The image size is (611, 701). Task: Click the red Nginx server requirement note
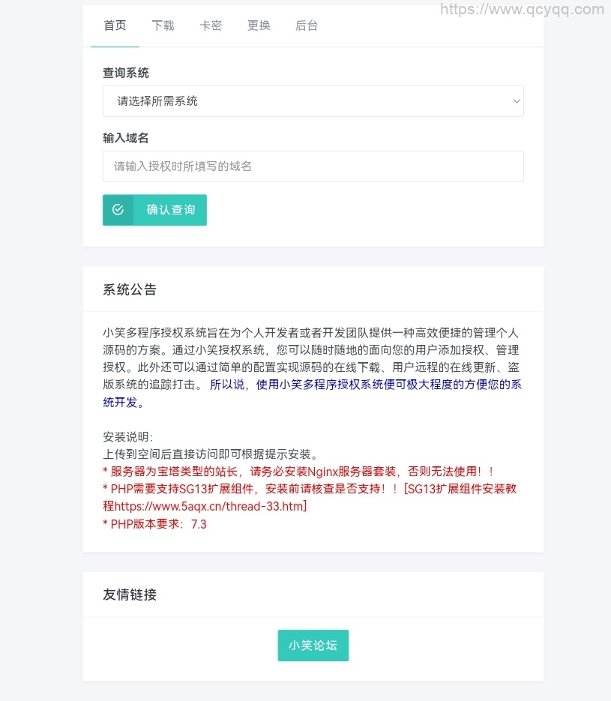click(x=298, y=472)
